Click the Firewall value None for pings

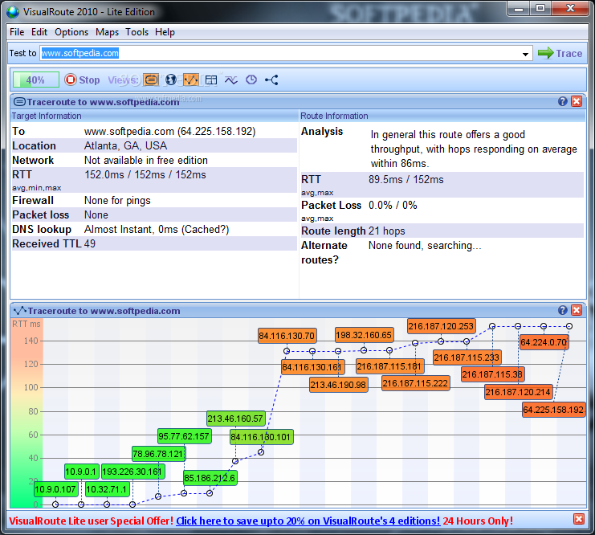(x=117, y=201)
